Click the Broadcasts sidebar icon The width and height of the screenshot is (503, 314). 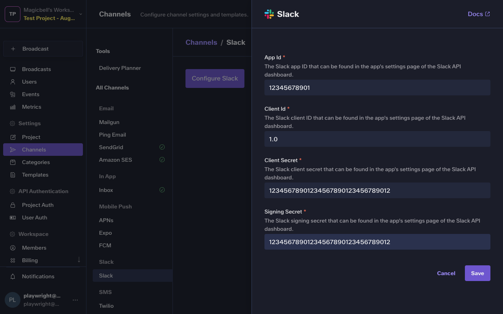[13, 69]
